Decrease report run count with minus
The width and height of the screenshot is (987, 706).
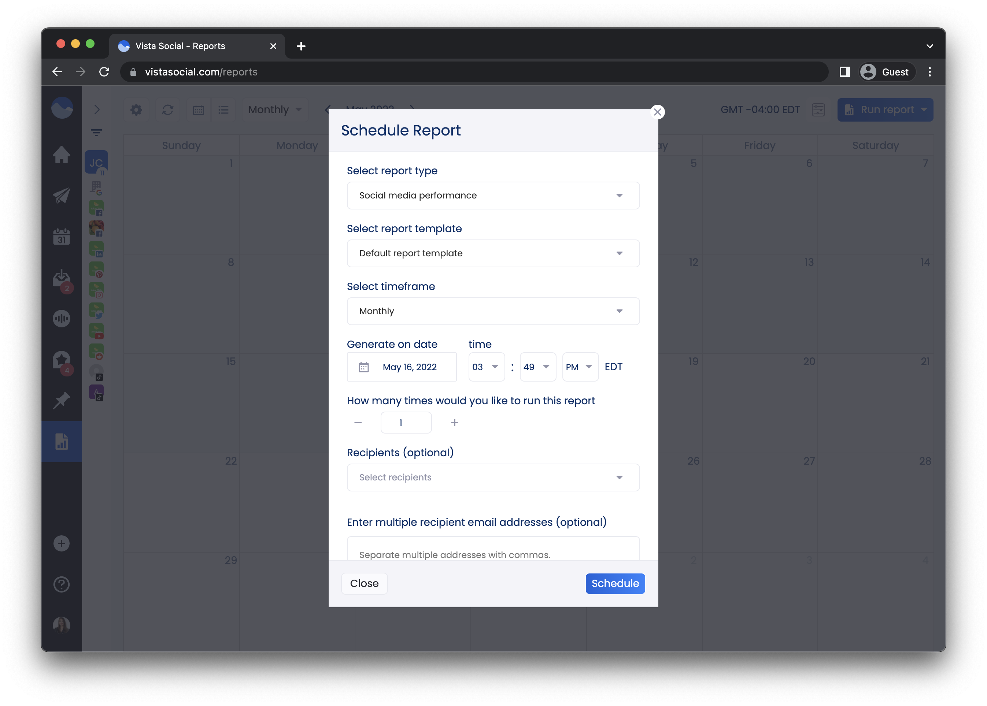[358, 423]
